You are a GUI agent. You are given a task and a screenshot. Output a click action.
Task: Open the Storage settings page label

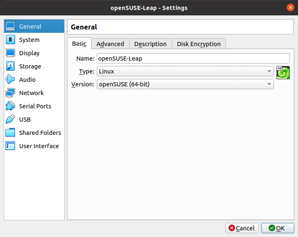(30, 66)
